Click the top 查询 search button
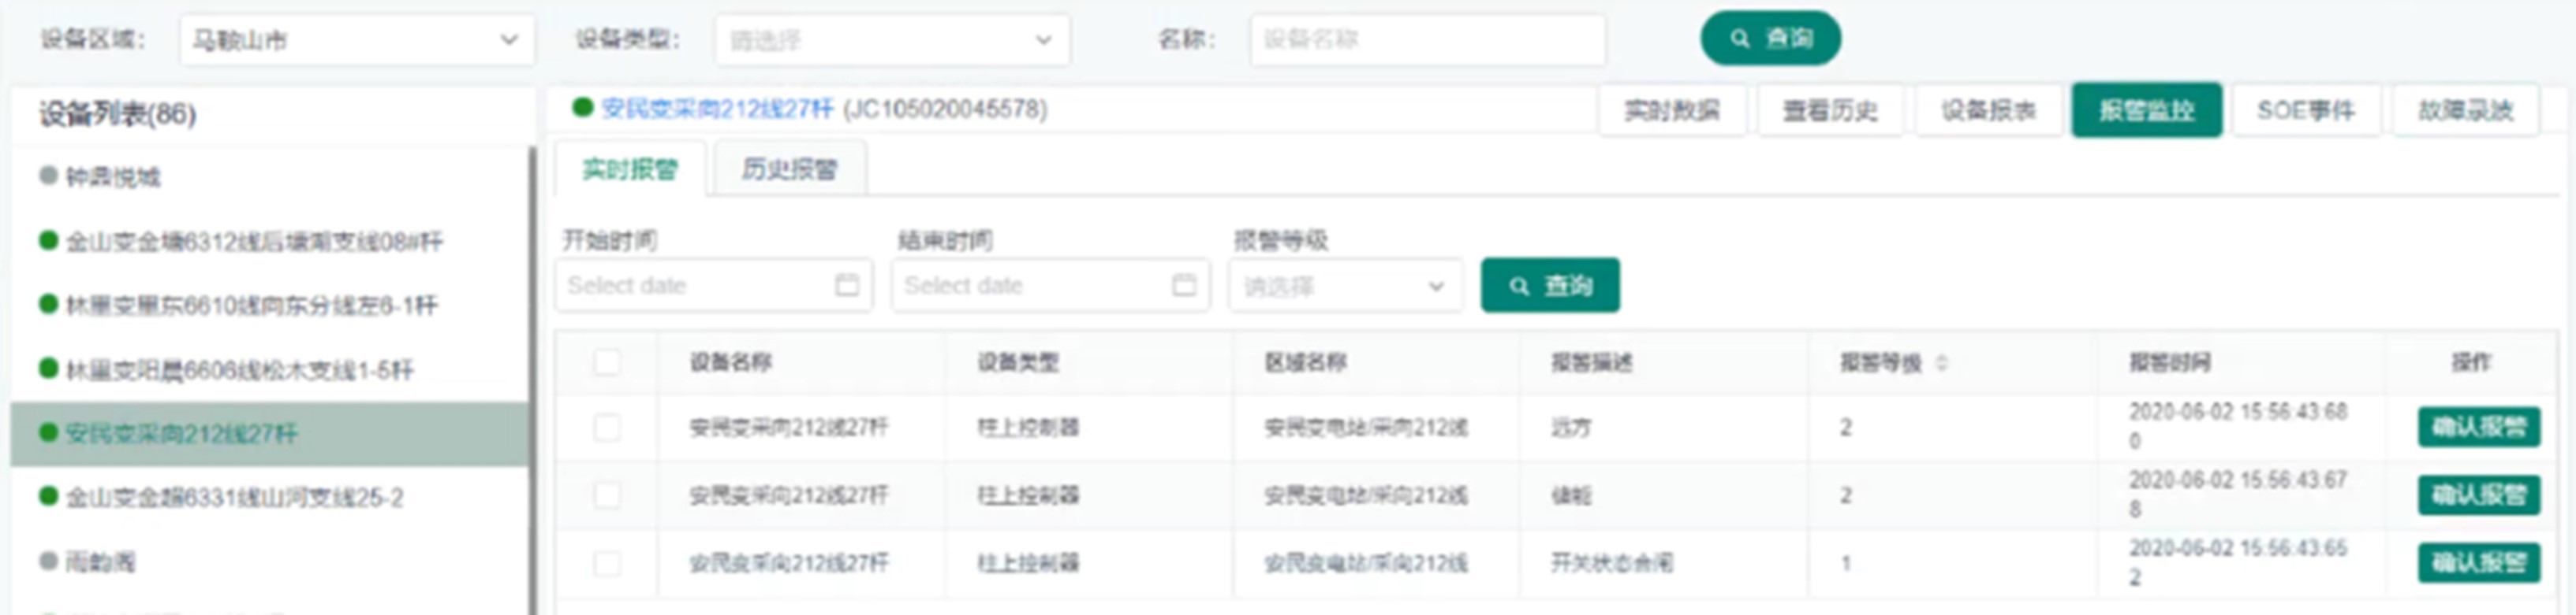The width and height of the screenshot is (2576, 615). 1769,39
